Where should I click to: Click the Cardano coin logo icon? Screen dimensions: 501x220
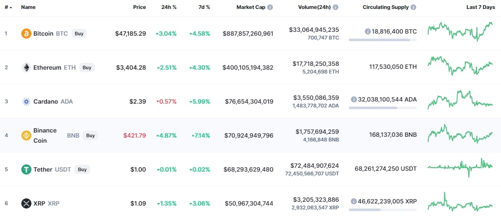pyautogui.click(x=26, y=102)
